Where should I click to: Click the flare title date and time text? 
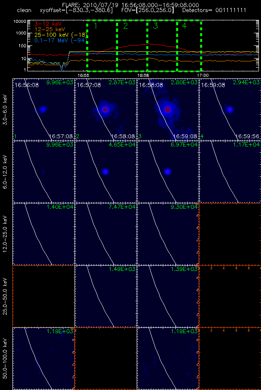pos(131,5)
